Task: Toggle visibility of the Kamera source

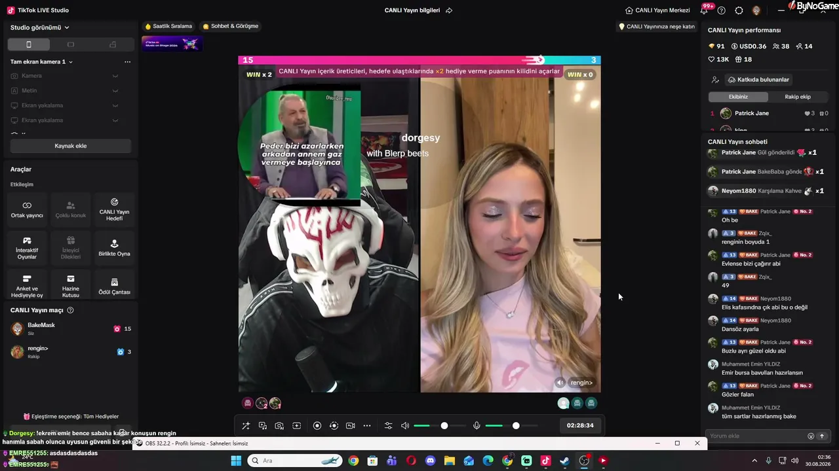Action: click(115, 76)
